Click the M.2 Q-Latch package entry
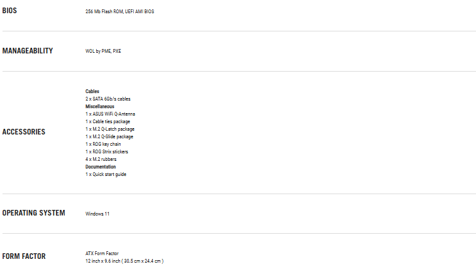Viewport: 476px width, 279px height. coord(110,129)
